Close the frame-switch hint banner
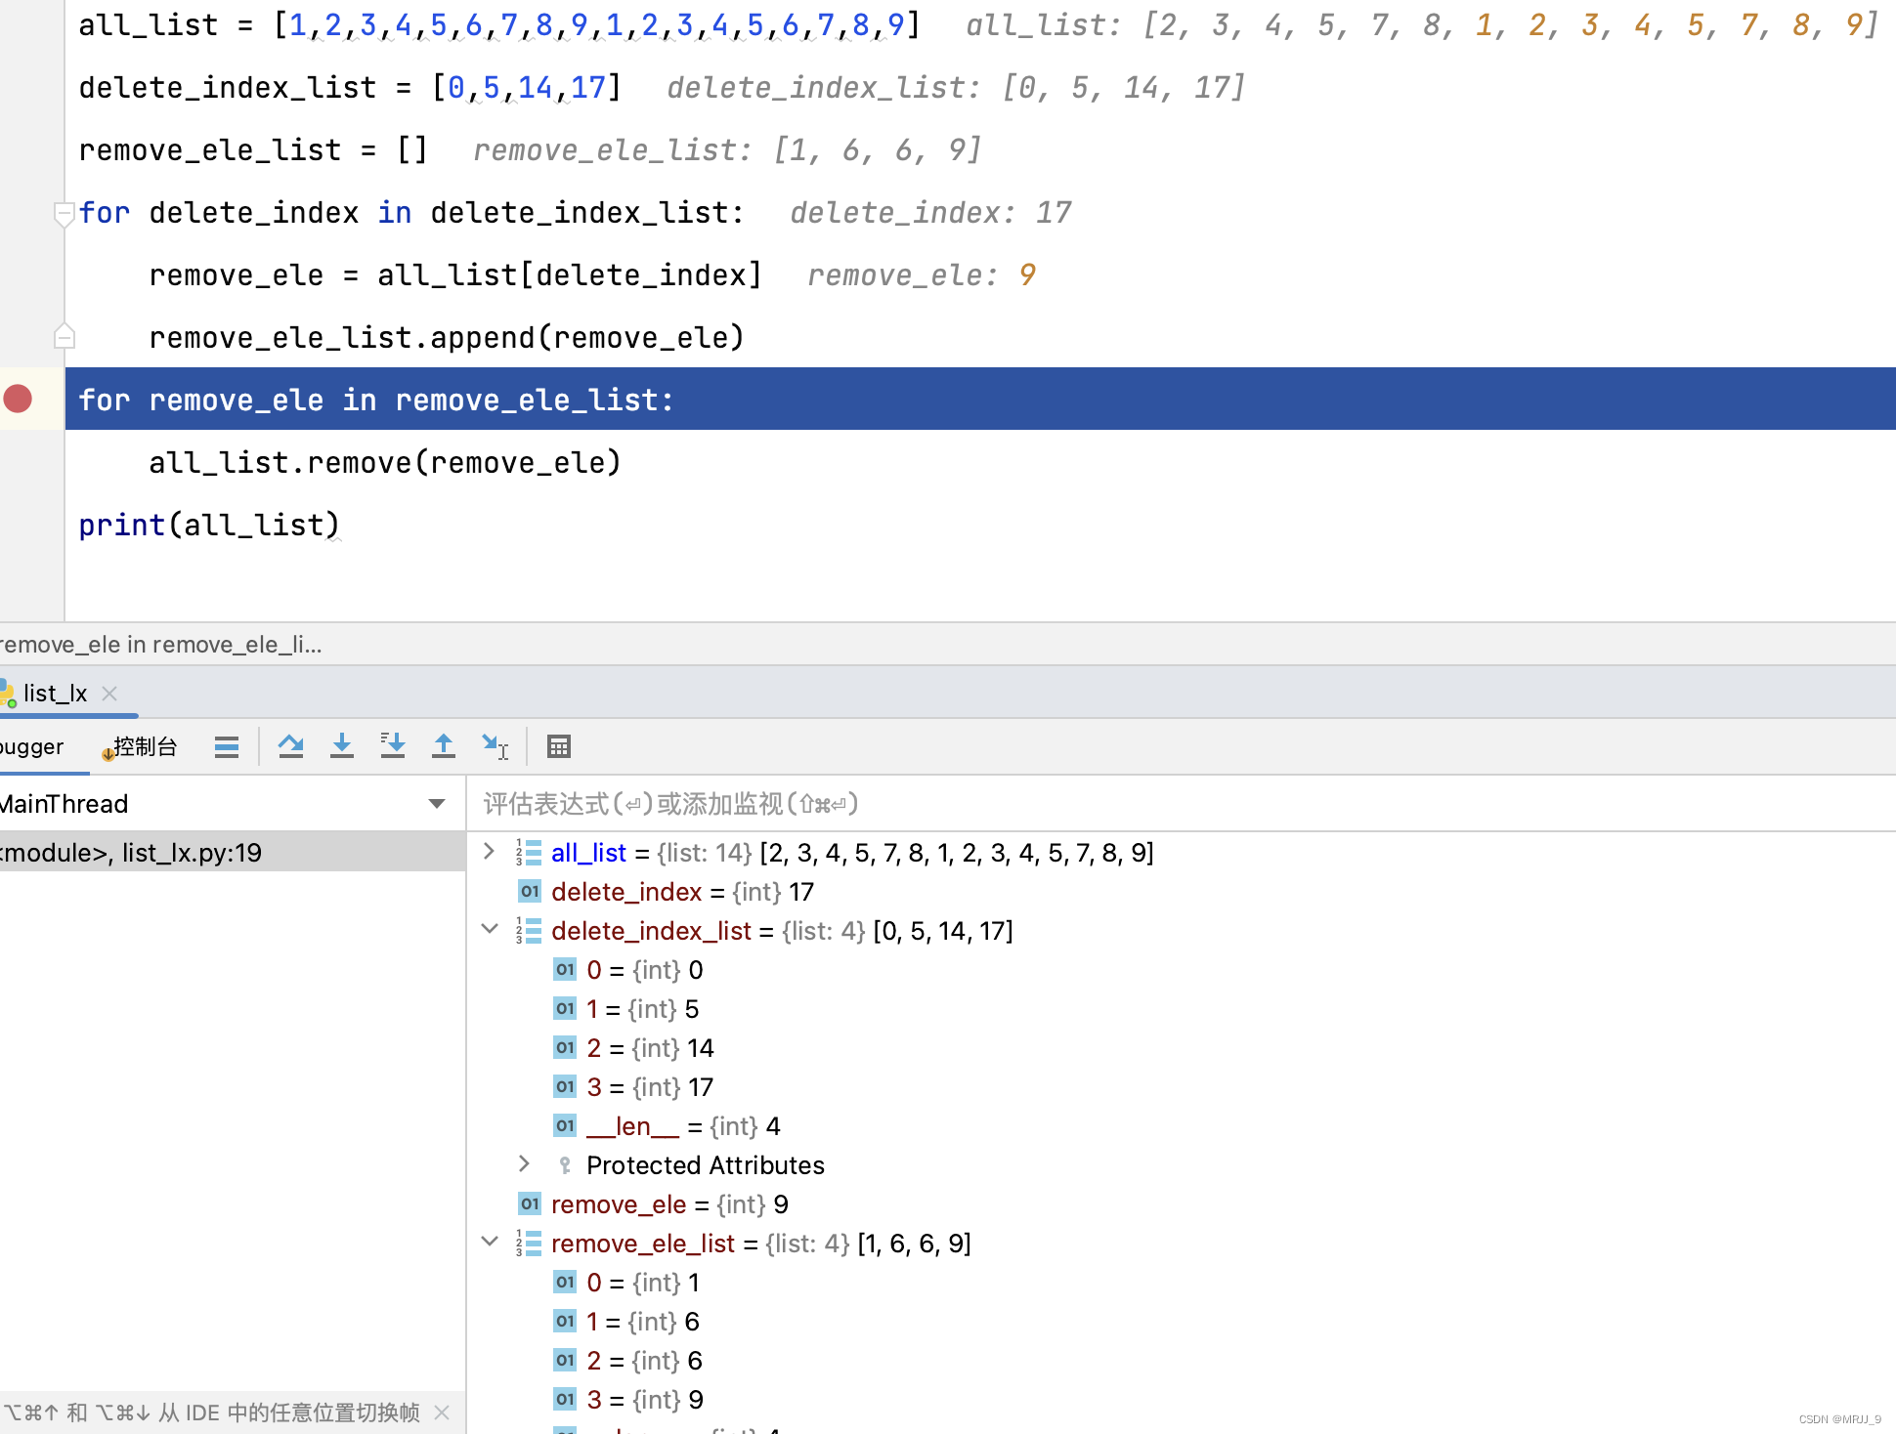1896x1434 pixels. [442, 1413]
